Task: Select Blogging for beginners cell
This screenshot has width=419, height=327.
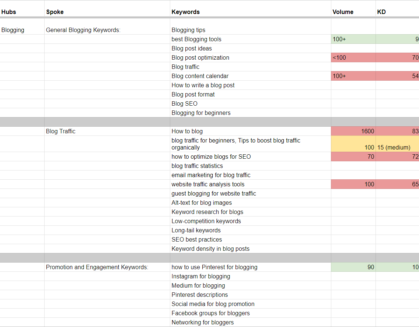Action: pyautogui.click(x=250, y=113)
